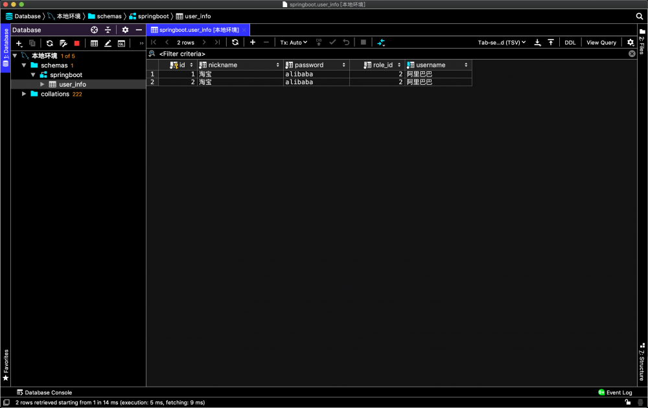Delete row with minus icon in data toolbar

click(x=266, y=42)
